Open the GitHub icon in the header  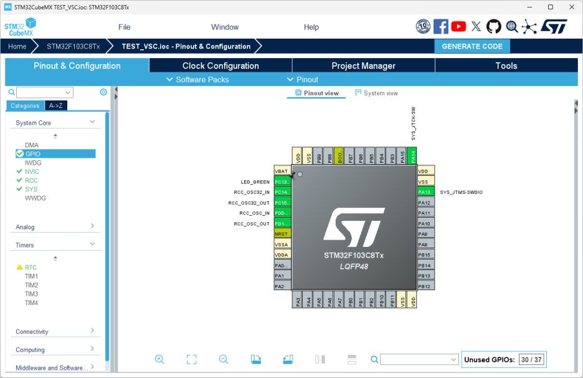coord(494,26)
